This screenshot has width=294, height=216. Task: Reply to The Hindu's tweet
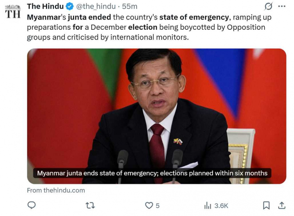coord(32,205)
